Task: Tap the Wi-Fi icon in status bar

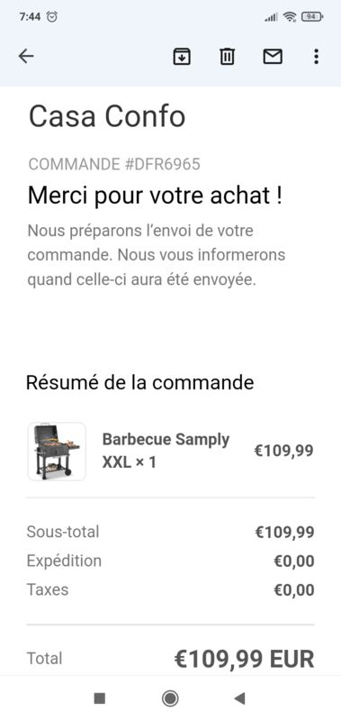Action: pyautogui.click(x=290, y=17)
